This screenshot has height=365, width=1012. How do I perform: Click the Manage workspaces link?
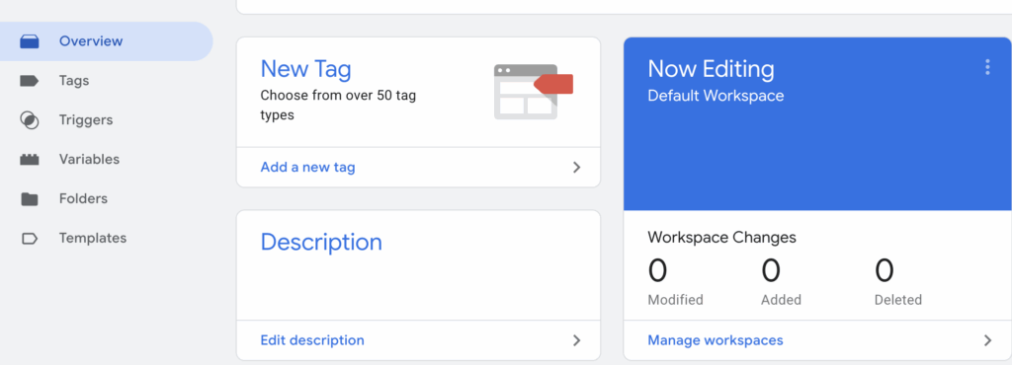pos(716,340)
